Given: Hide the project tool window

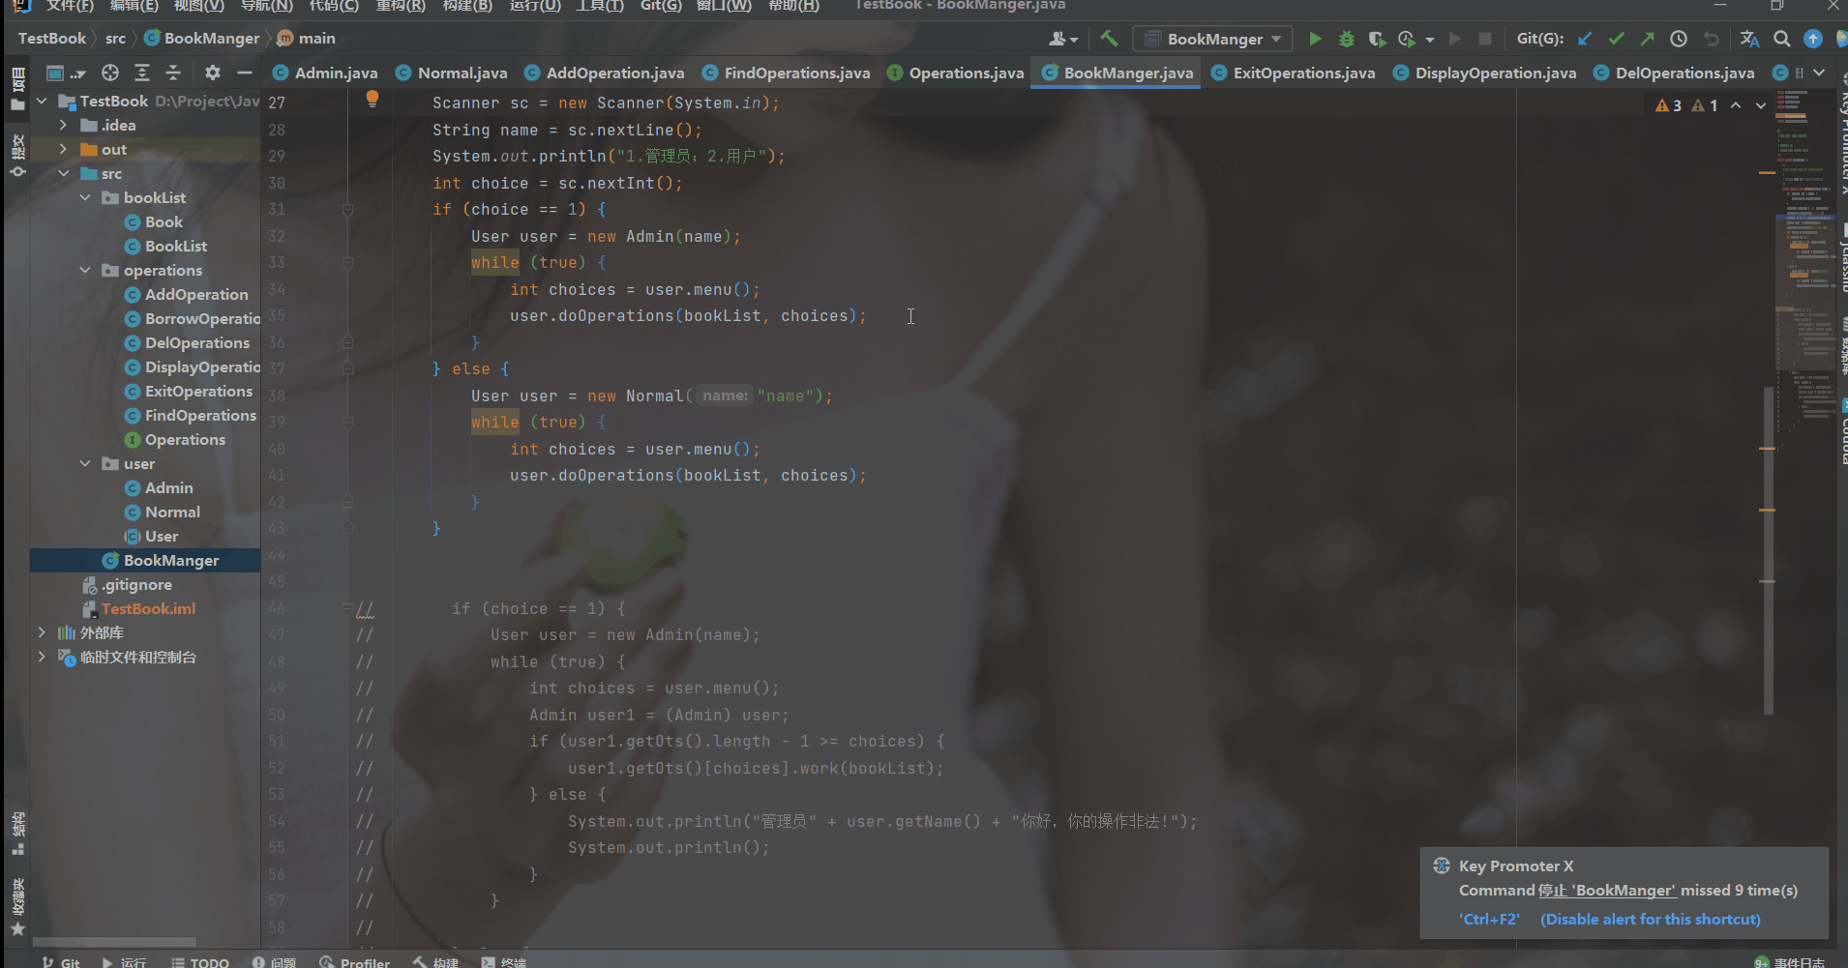Looking at the screenshot, I should pyautogui.click(x=245, y=73).
